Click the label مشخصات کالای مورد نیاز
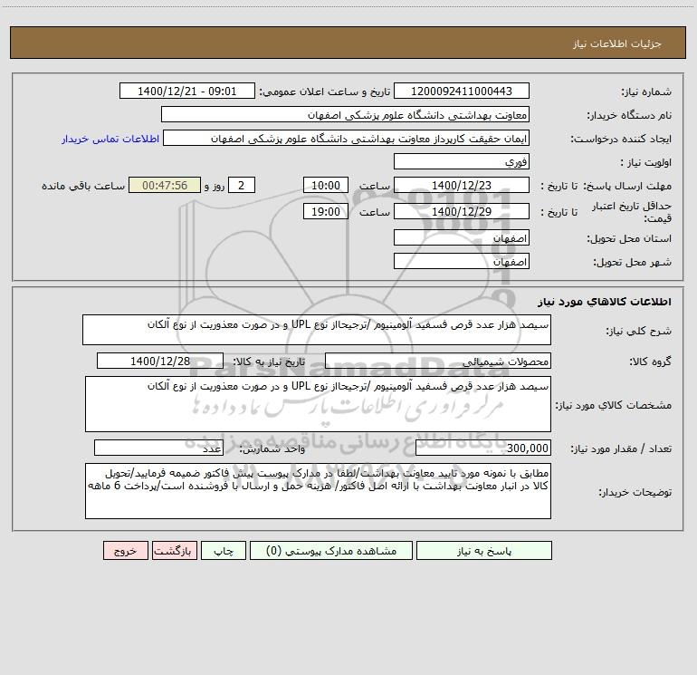697x675 pixels. (x=613, y=405)
